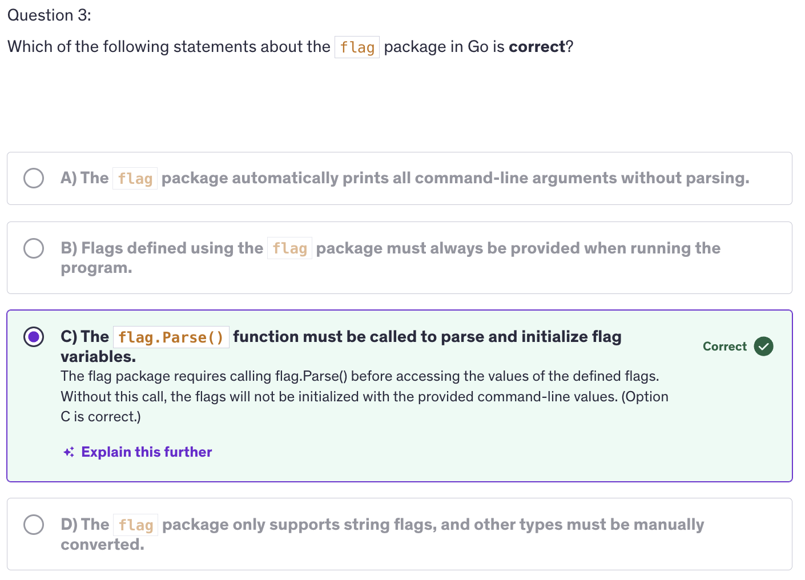Click the sparkle icon beside Explain this further
Screen dimensions: 805x580
[69, 452]
